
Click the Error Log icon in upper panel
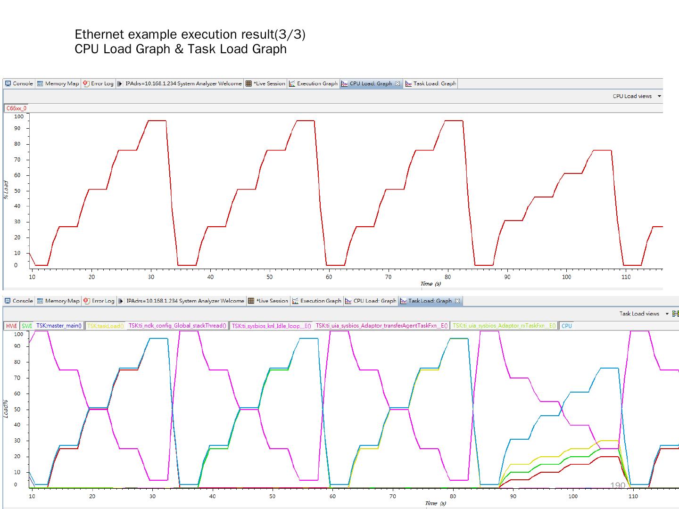pyautogui.click(x=86, y=83)
